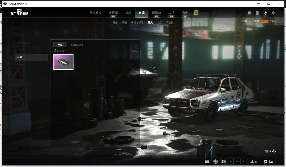Click the mouse rotate icon beside 旋转

click(x=274, y=151)
